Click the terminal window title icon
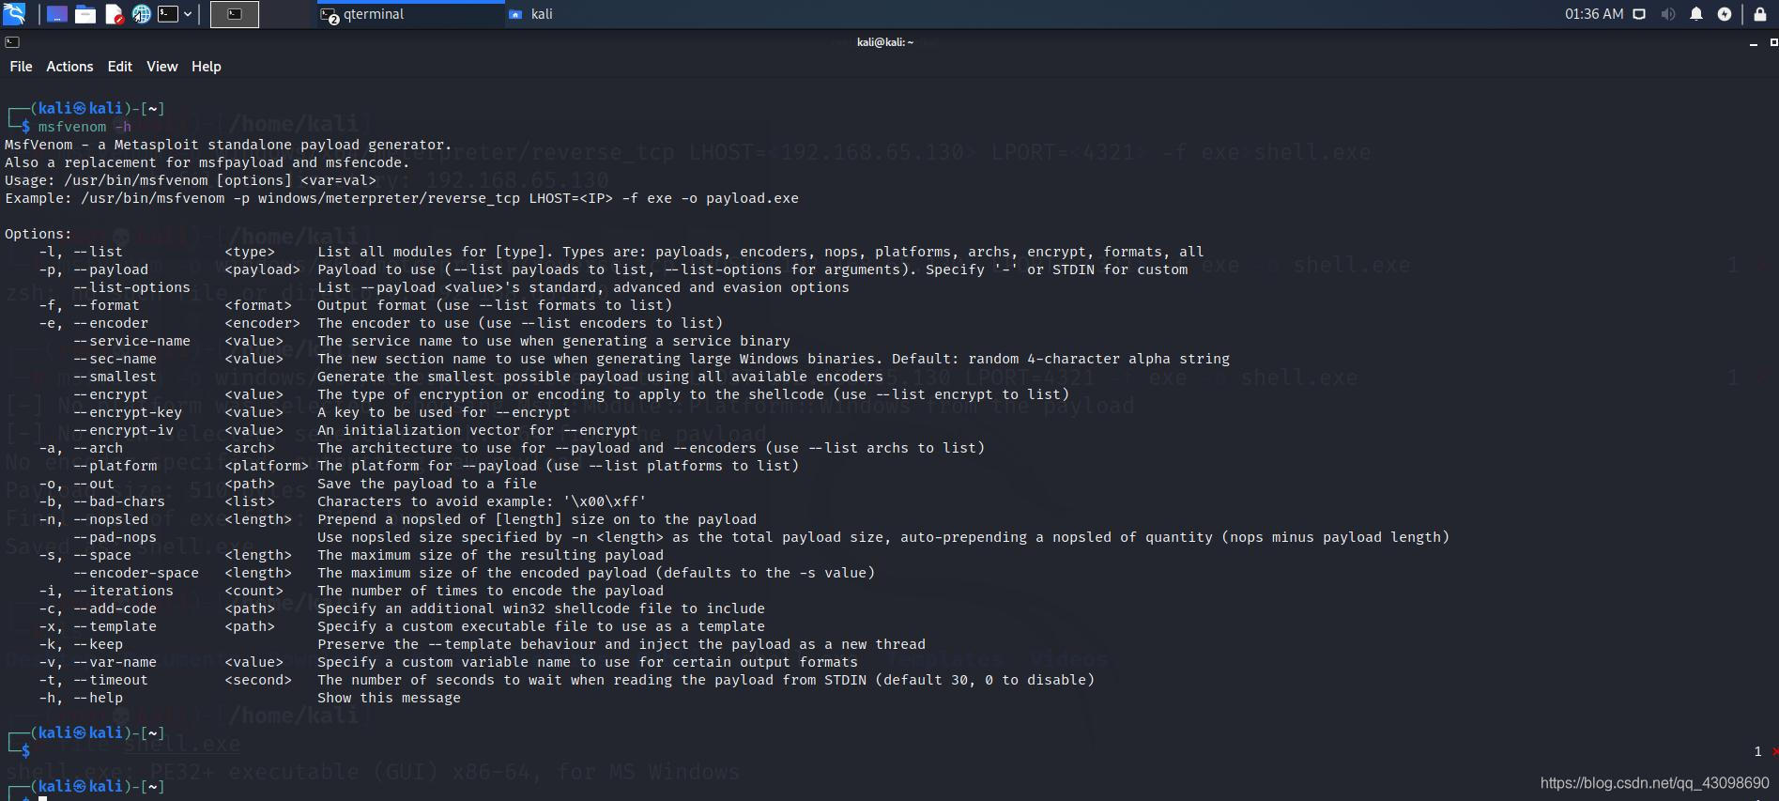 point(12,42)
